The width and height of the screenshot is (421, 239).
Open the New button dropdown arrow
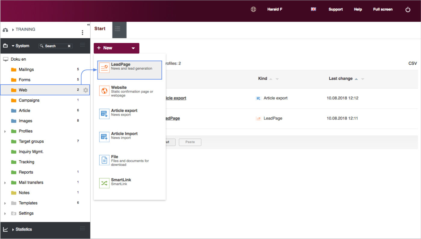[133, 48]
